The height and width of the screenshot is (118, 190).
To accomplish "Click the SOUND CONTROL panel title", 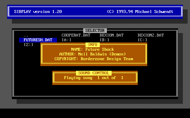I will pos(94,73).
